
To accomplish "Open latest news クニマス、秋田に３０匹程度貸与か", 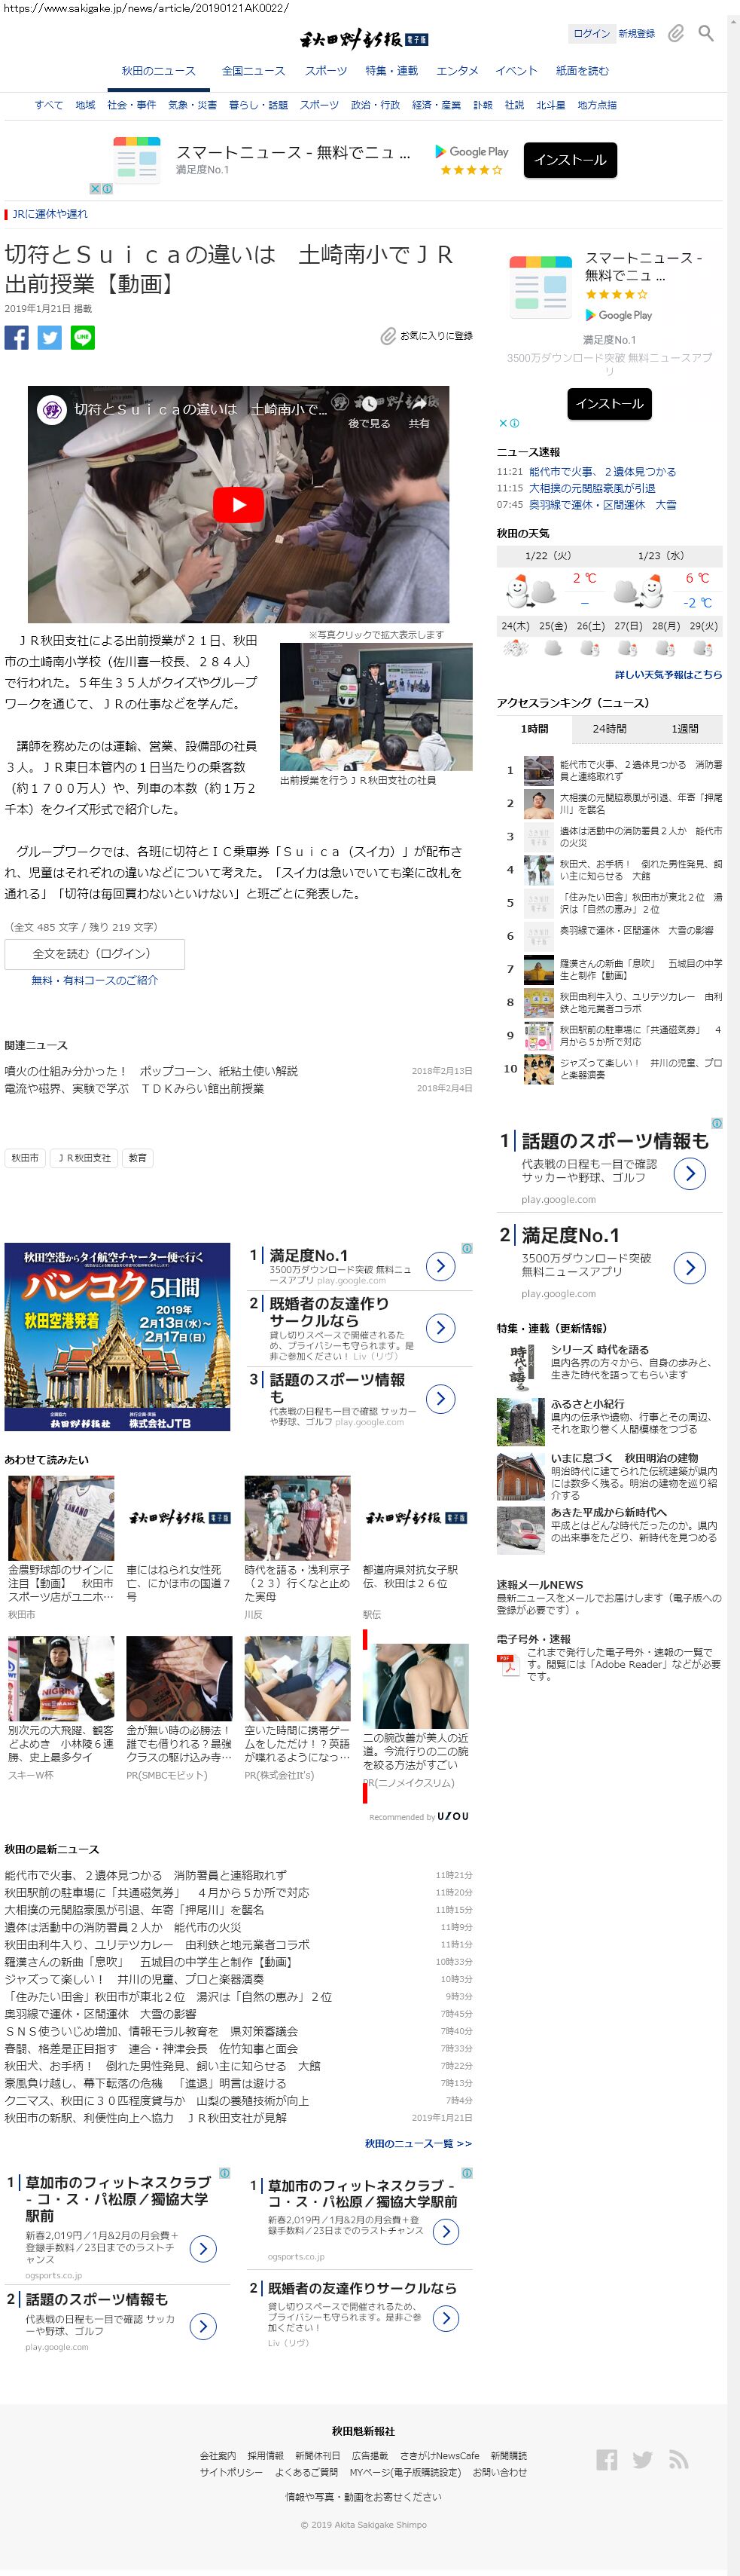I will 157,2101.
